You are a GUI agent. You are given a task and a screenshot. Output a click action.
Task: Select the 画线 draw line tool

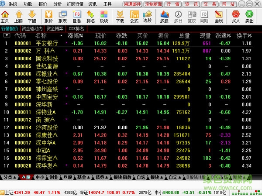click(219, 17)
